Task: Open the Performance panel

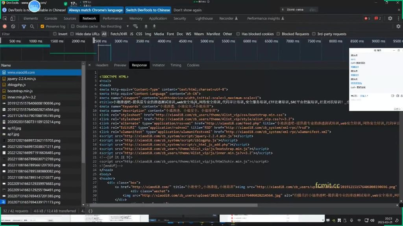Action: (113, 18)
